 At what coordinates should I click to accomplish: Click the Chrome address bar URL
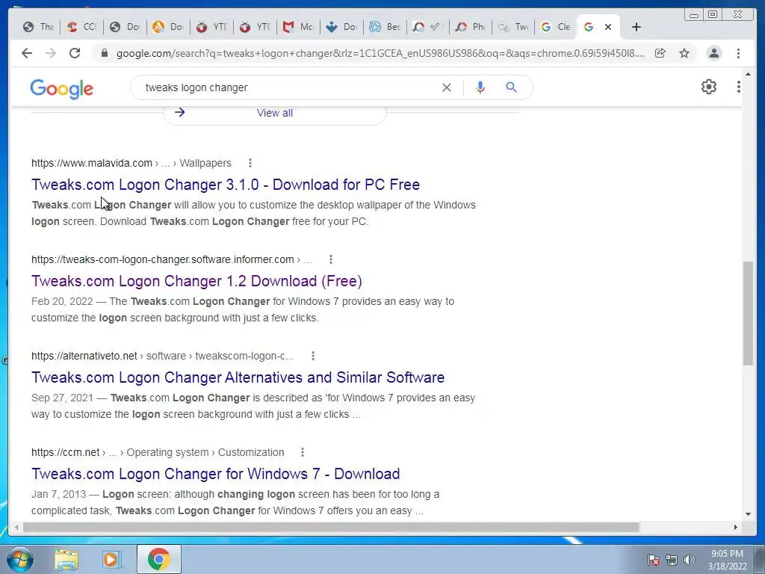(380, 53)
